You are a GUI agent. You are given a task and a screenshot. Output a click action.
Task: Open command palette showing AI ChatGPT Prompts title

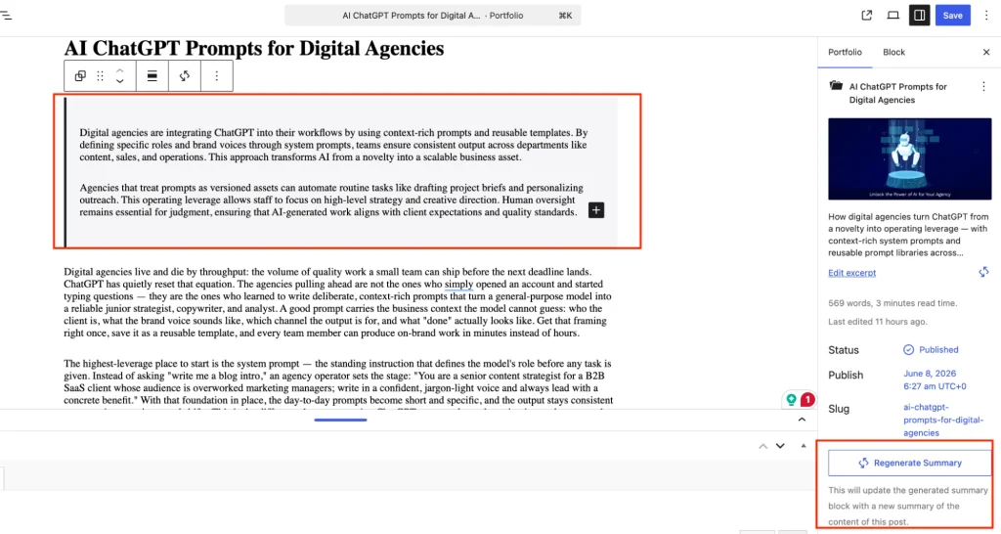433,16
